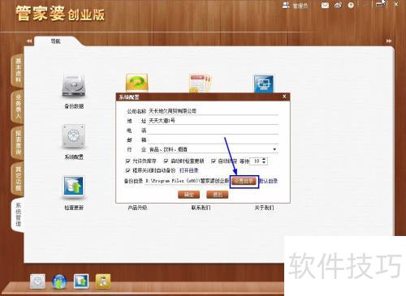Click the 公司名称 input field
The width and height of the screenshot is (406, 296).
click(x=214, y=111)
